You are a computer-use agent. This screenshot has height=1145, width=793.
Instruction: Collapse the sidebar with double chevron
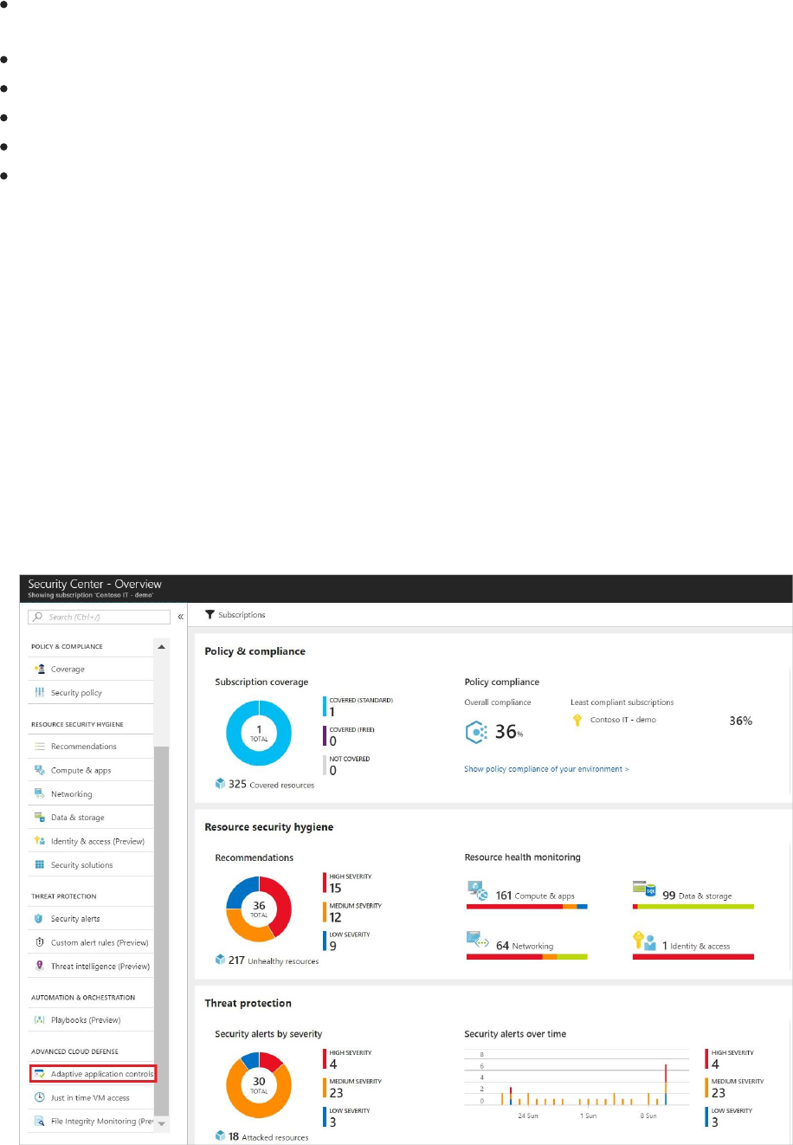181,617
